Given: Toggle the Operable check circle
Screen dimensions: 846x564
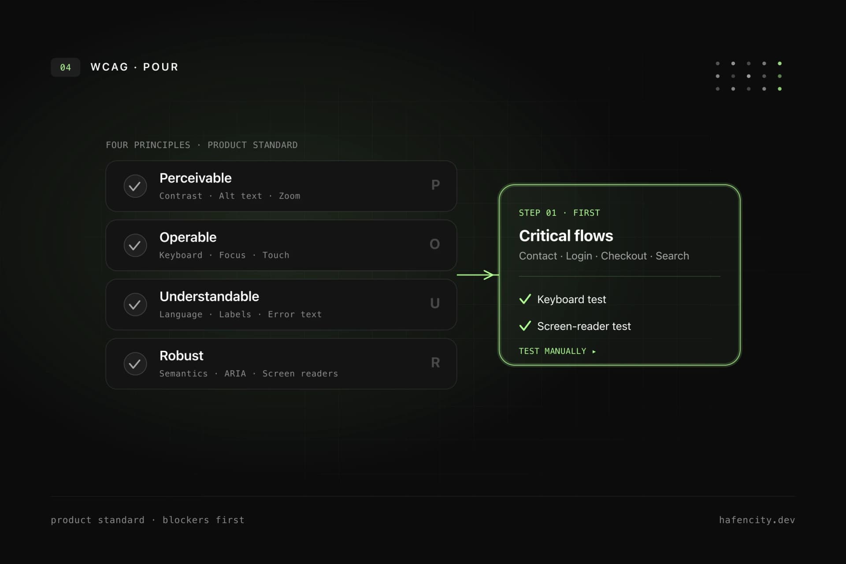Looking at the screenshot, I should pos(135,245).
